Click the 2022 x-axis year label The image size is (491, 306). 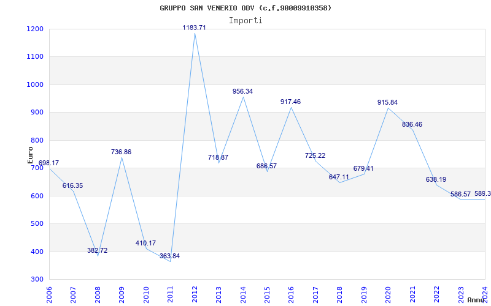tap(436, 294)
